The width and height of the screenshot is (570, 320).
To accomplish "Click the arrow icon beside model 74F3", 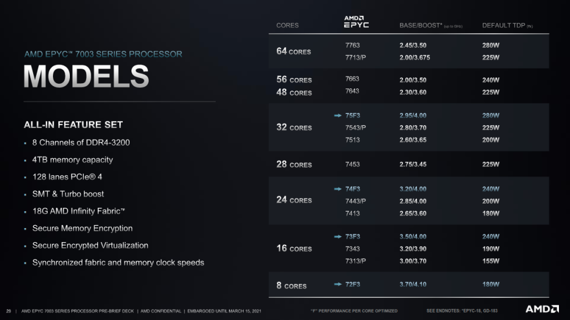I will coord(338,189).
